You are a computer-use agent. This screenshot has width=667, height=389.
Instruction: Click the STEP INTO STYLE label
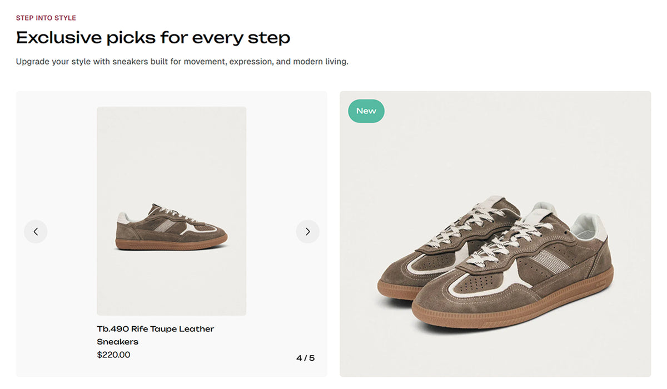click(x=46, y=18)
